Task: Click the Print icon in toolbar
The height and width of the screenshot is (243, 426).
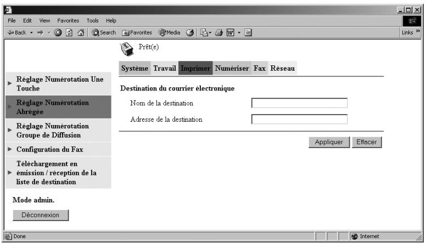Action: [x=219, y=32]
